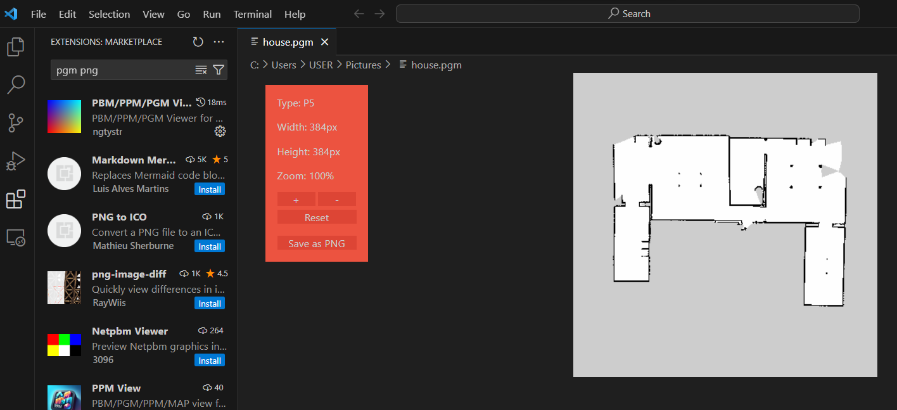The width and height of the screenshot is (897, 410).
Task: Go back in navigation history
Action: point(359,13)
